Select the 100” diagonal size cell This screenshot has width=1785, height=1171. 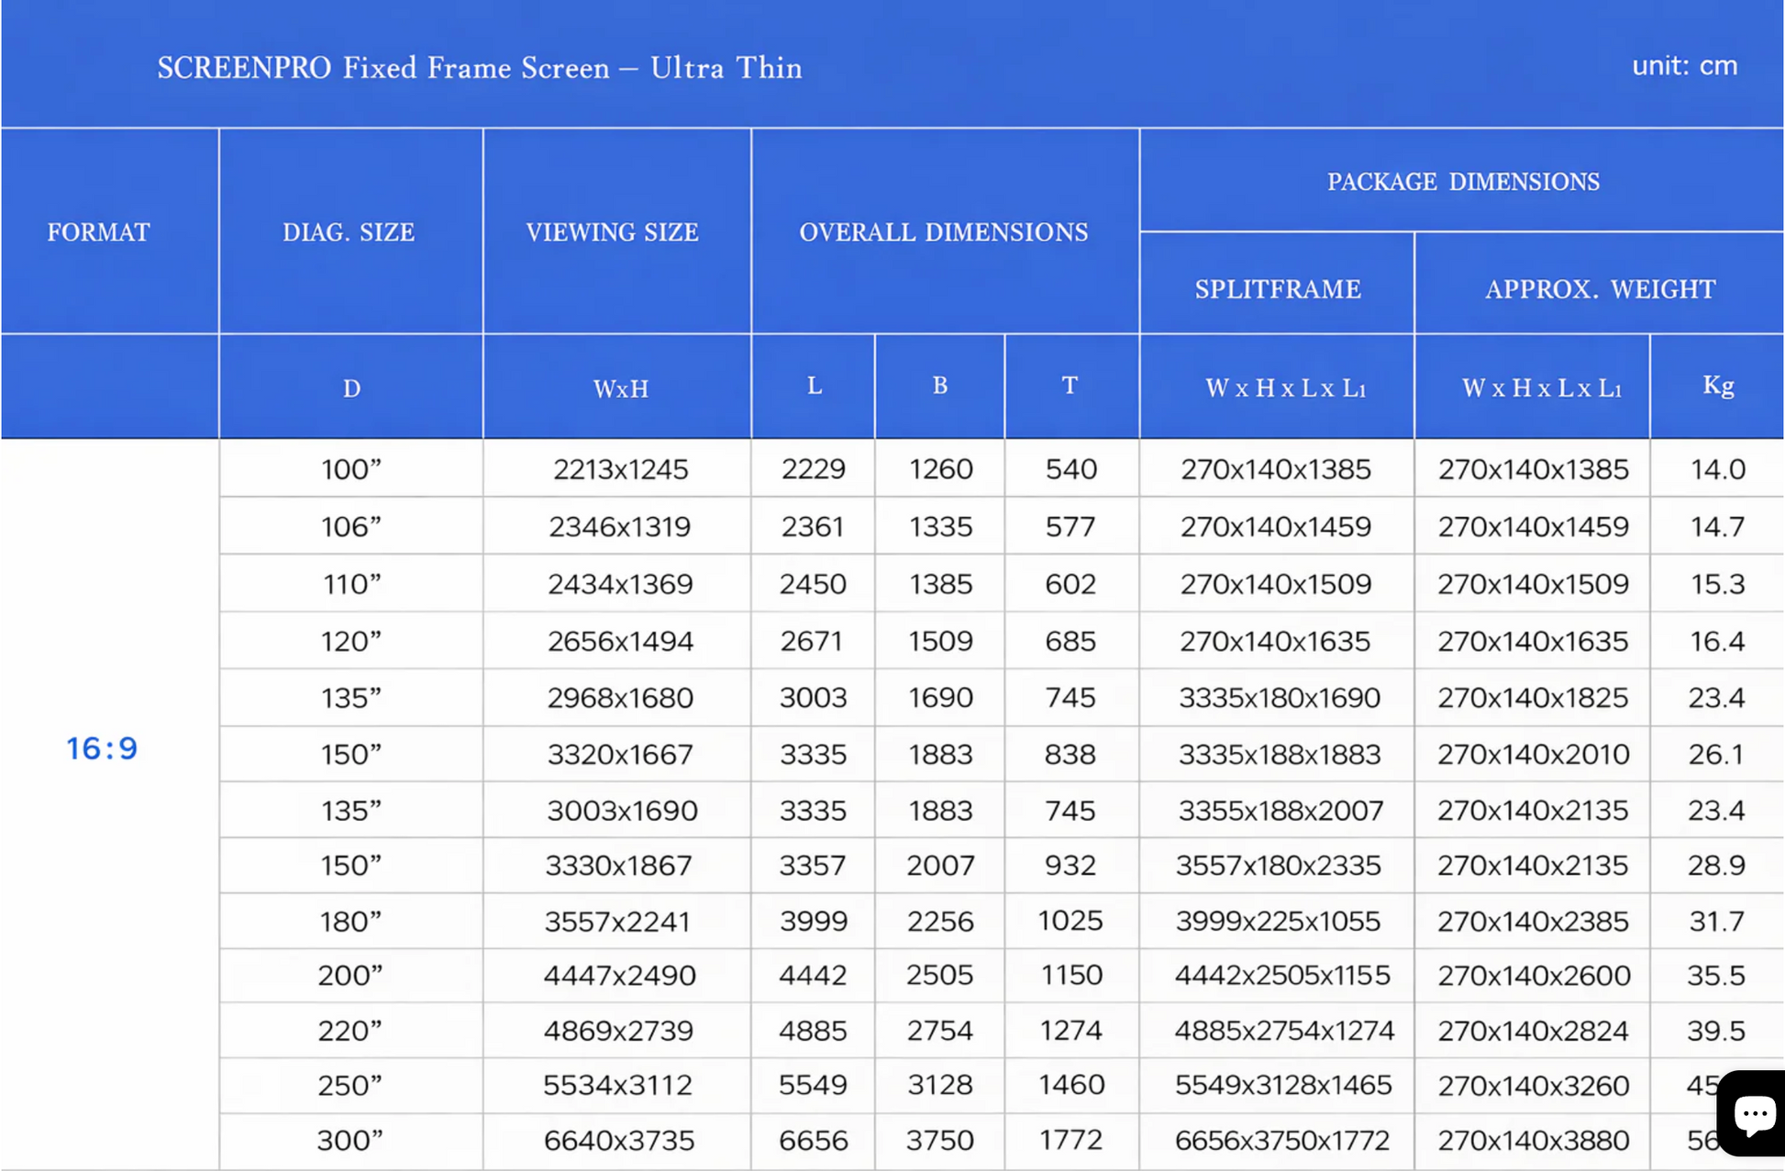351,469
